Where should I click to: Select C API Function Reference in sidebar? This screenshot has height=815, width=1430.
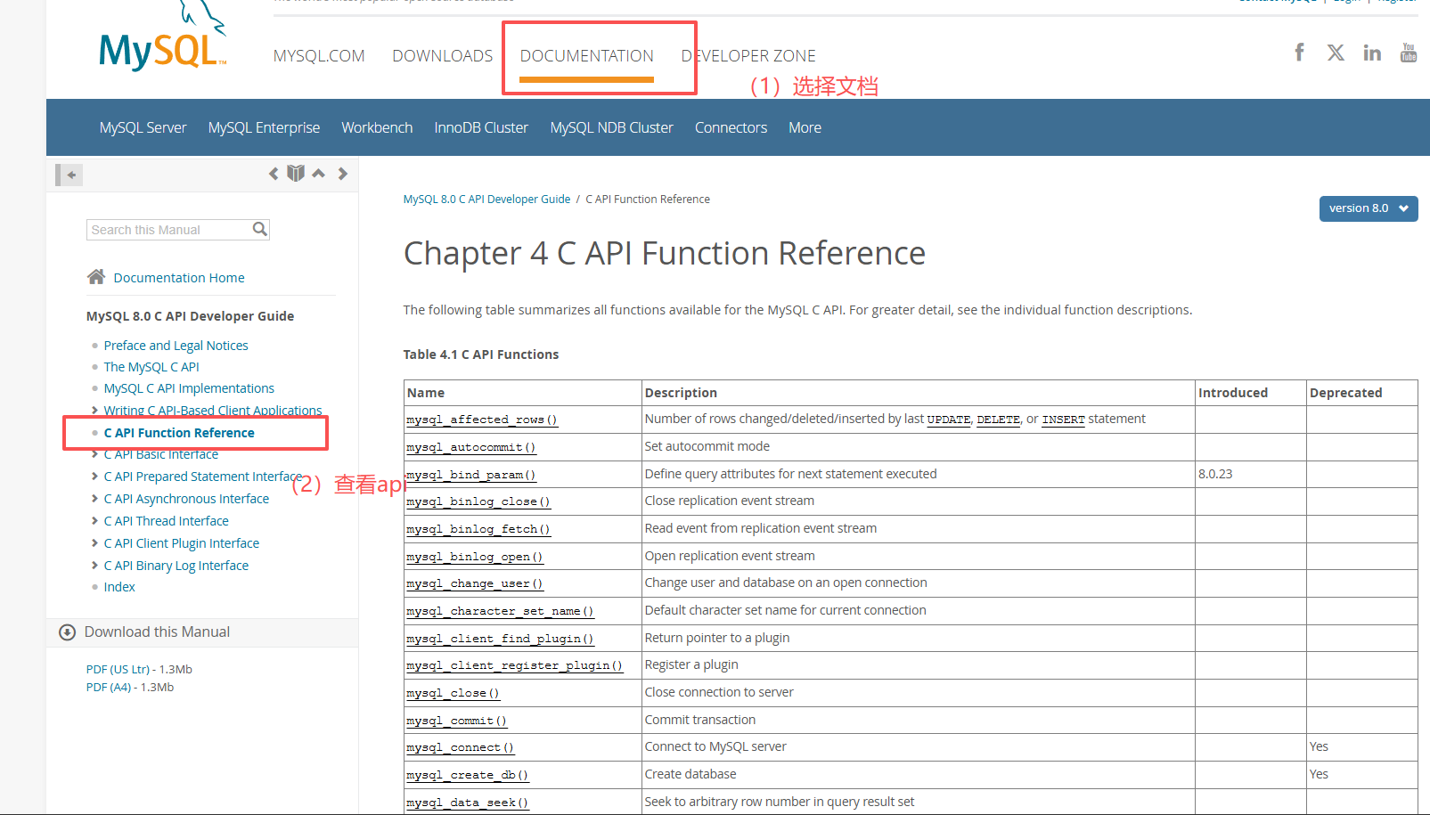pos(179,433)
